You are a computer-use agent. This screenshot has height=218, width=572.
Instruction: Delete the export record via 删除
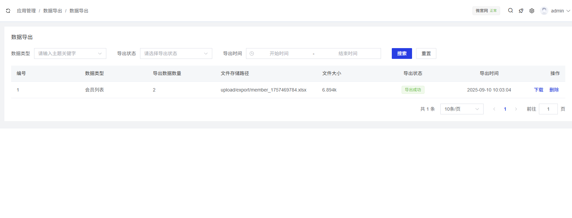pyautogui.click(x=554, y=90)
